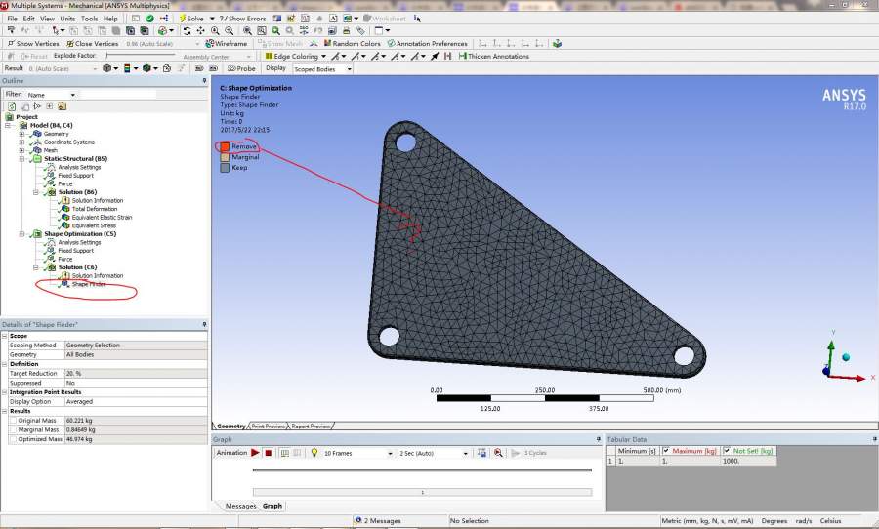
Task: Open the Solve dropdown arrow
Action: pos(212,19)
